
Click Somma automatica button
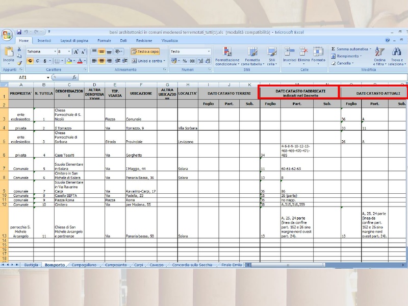pos(352,49)
